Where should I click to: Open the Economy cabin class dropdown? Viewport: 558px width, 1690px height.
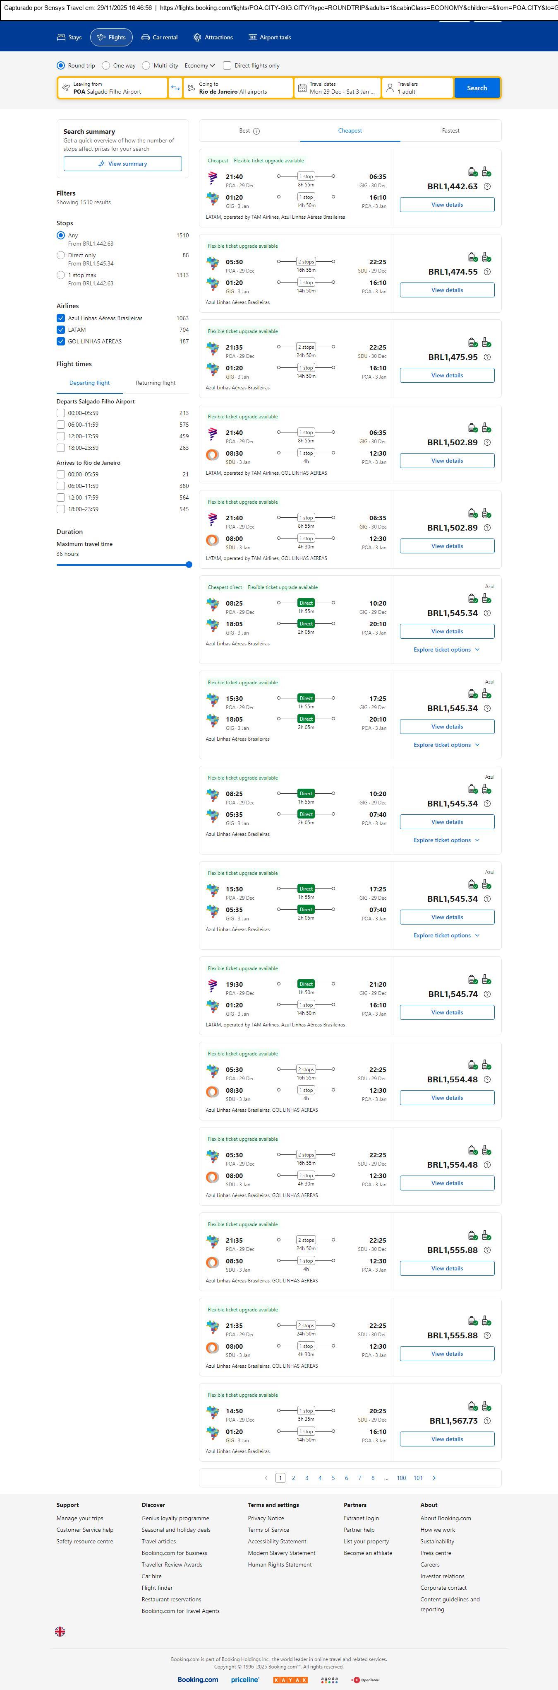click(x=199, y=65)
